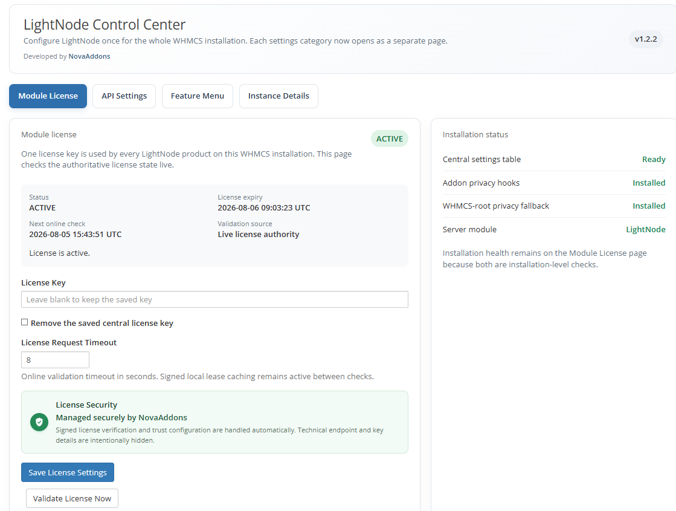Click the LightNode server module value

[x=645, y=230]
